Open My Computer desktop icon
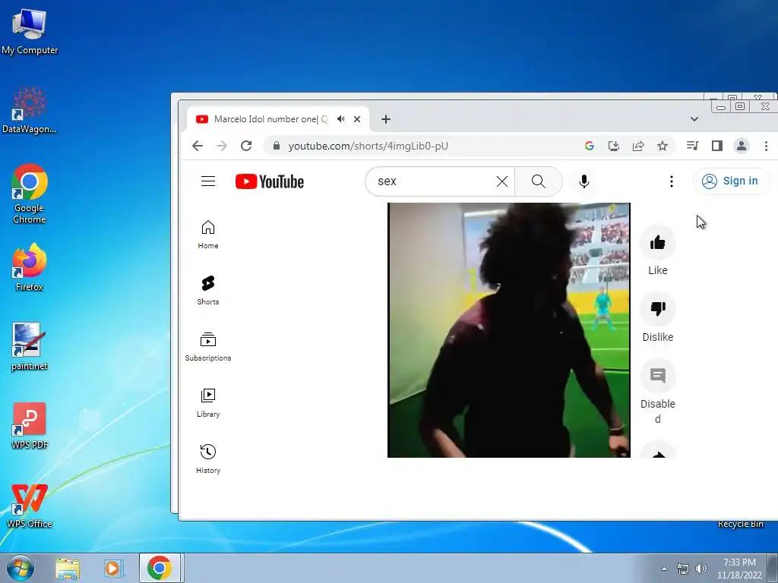Image resolution: width=778 pixels, height=583 pixels. coord(30,31)
